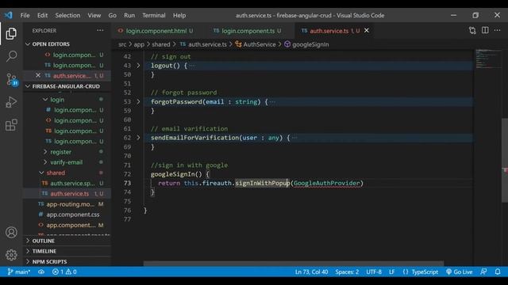Click the code minimap
Image resolution: width=508 pixels, height=285 pixels.
point(488,59)
